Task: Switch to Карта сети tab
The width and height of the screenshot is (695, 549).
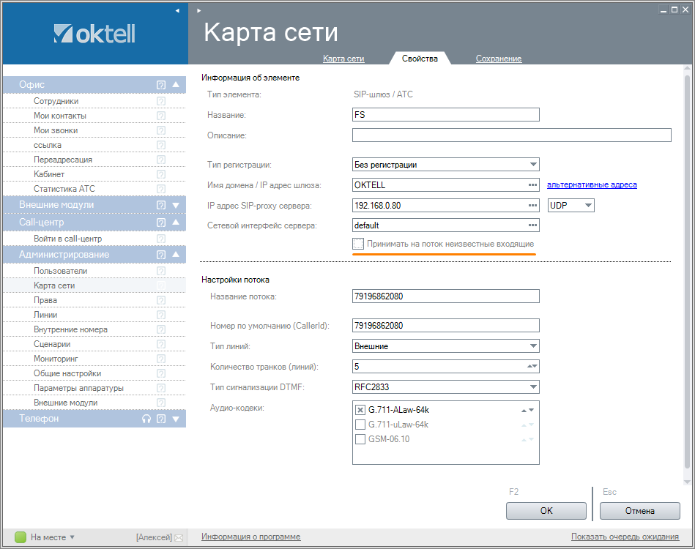Action: tap(343, 59)
